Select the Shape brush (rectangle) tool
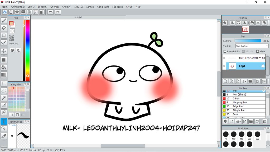 4,35
